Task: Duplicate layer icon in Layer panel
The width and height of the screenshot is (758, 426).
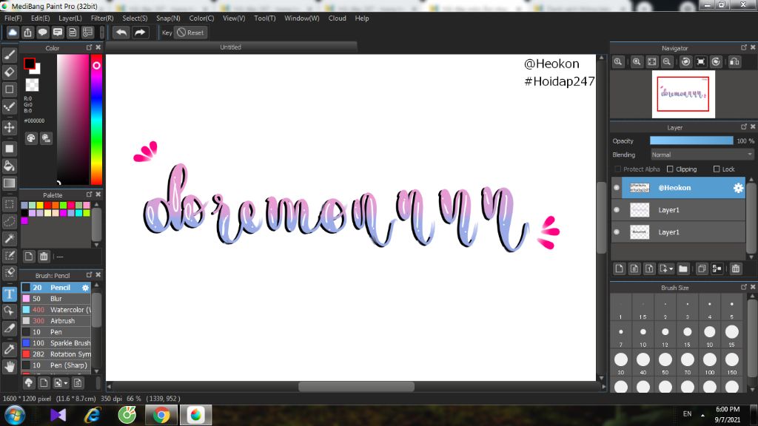Action: pos(702,268)
